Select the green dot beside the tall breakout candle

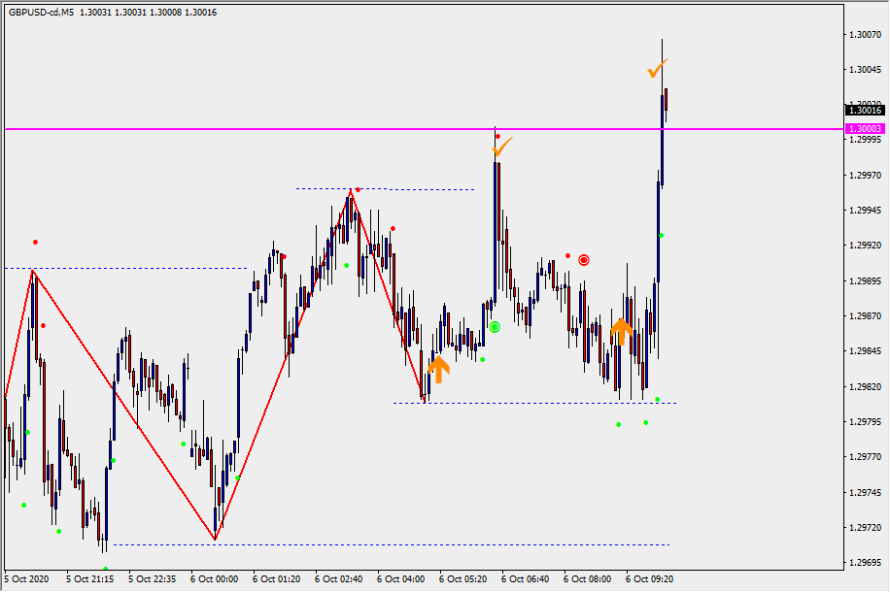[x=661, y=235]
